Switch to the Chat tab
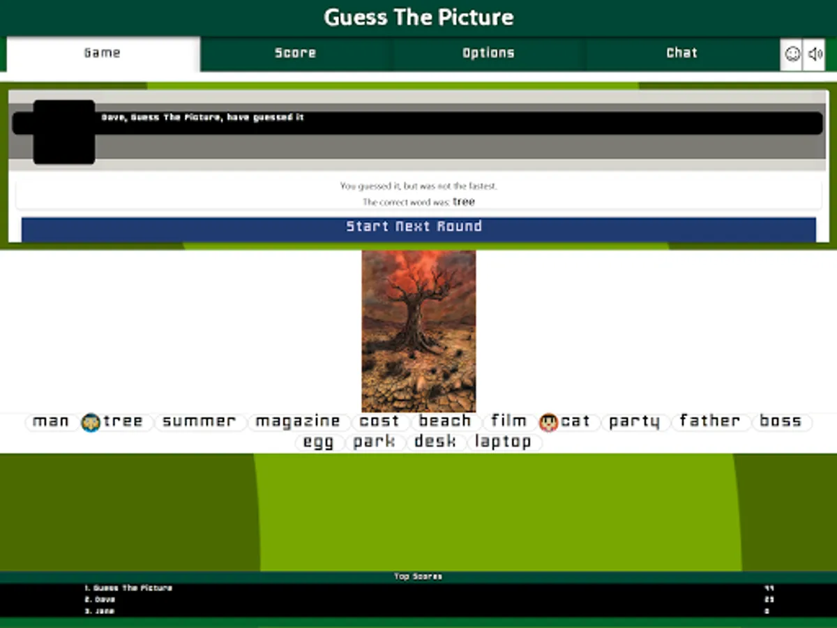This screenshot has height=628, width=837. [681, 54]
